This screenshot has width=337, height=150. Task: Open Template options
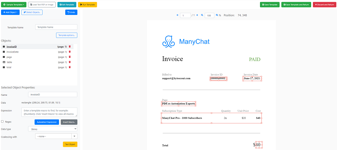67,35
